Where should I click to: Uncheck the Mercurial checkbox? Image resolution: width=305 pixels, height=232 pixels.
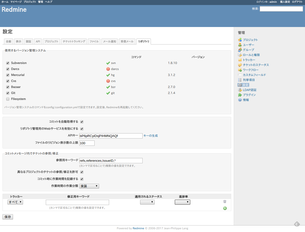tap(8, 75)
